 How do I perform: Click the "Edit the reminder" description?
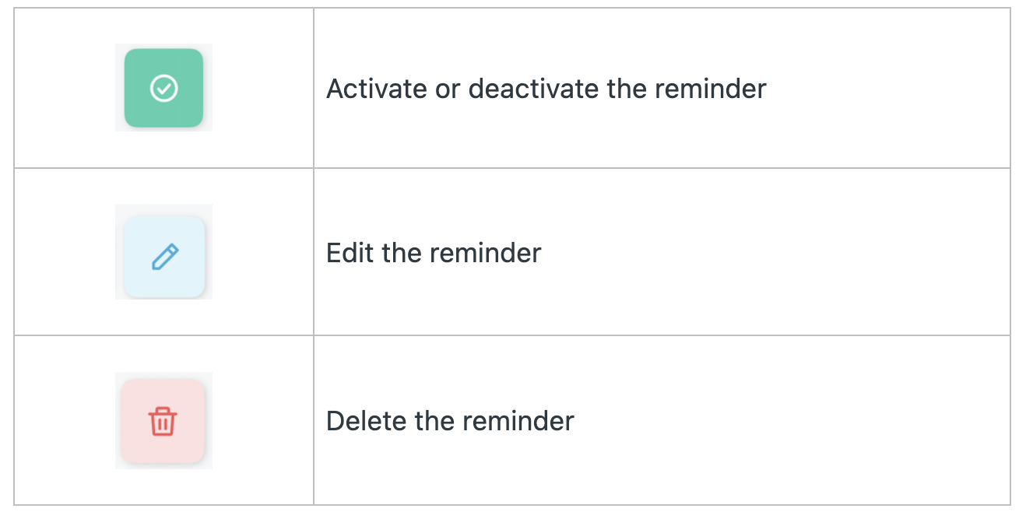coord(434,253)
